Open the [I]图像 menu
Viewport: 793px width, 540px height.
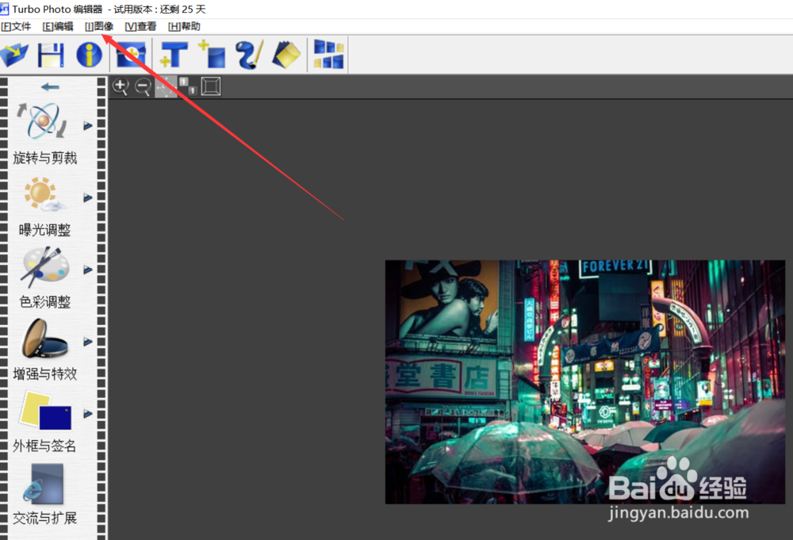(x=98, y=26)
